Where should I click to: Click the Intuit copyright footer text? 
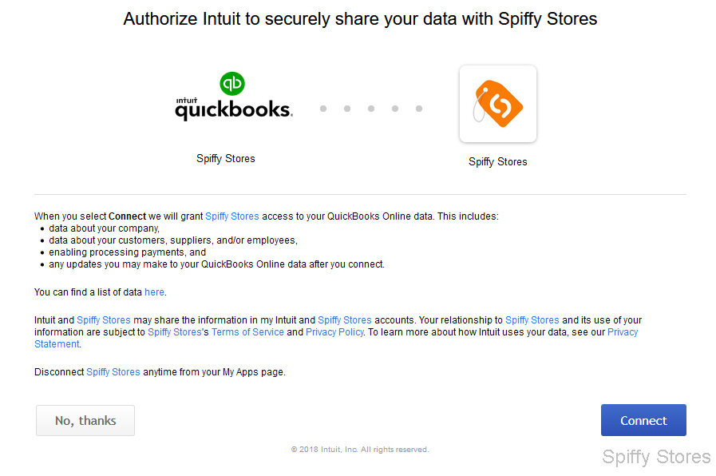click(x=360, y=450)
